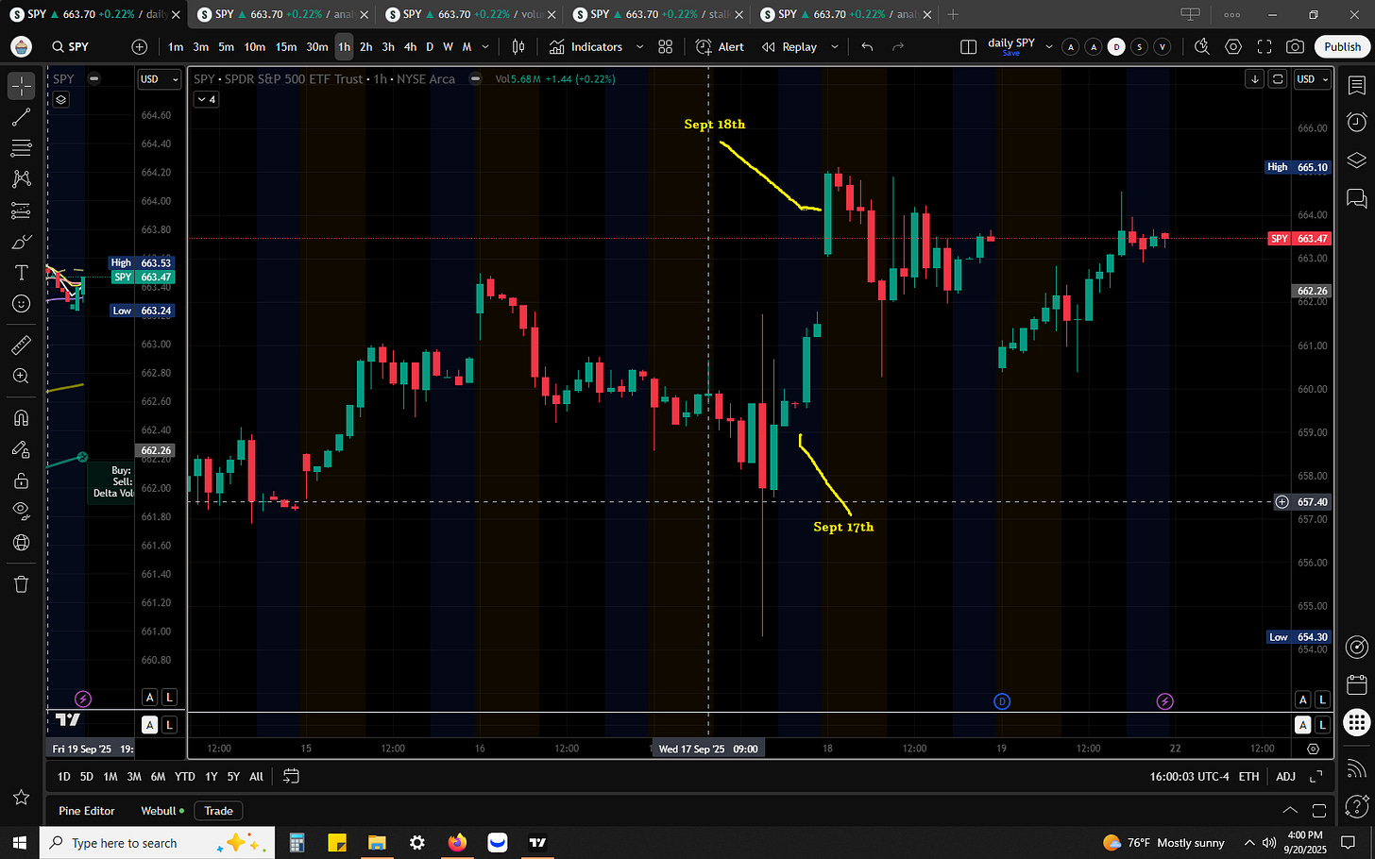The height and width of the screenshot is (859, 1375).
Task: Enter fullscreen mode
Action: point(1265,46)
